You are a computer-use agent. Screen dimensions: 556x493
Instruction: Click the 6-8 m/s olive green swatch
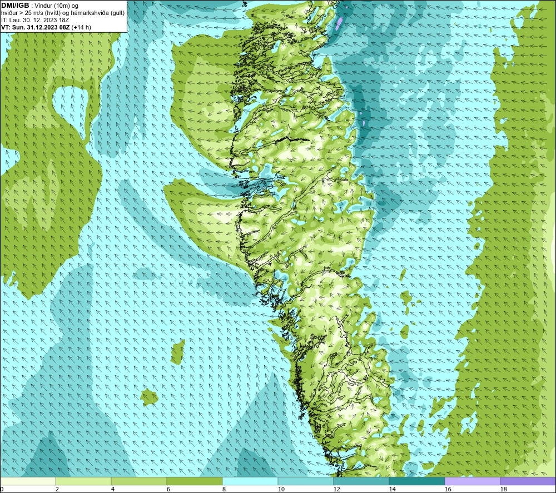194,481
